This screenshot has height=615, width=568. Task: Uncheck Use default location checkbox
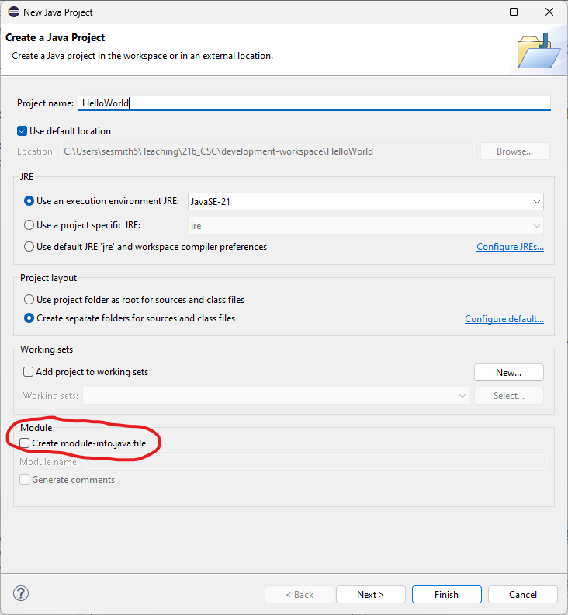point(22,131)
